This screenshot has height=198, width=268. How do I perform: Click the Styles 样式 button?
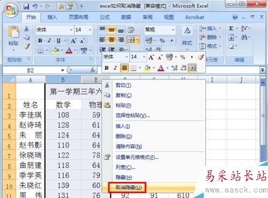click(x=187, y=38)
